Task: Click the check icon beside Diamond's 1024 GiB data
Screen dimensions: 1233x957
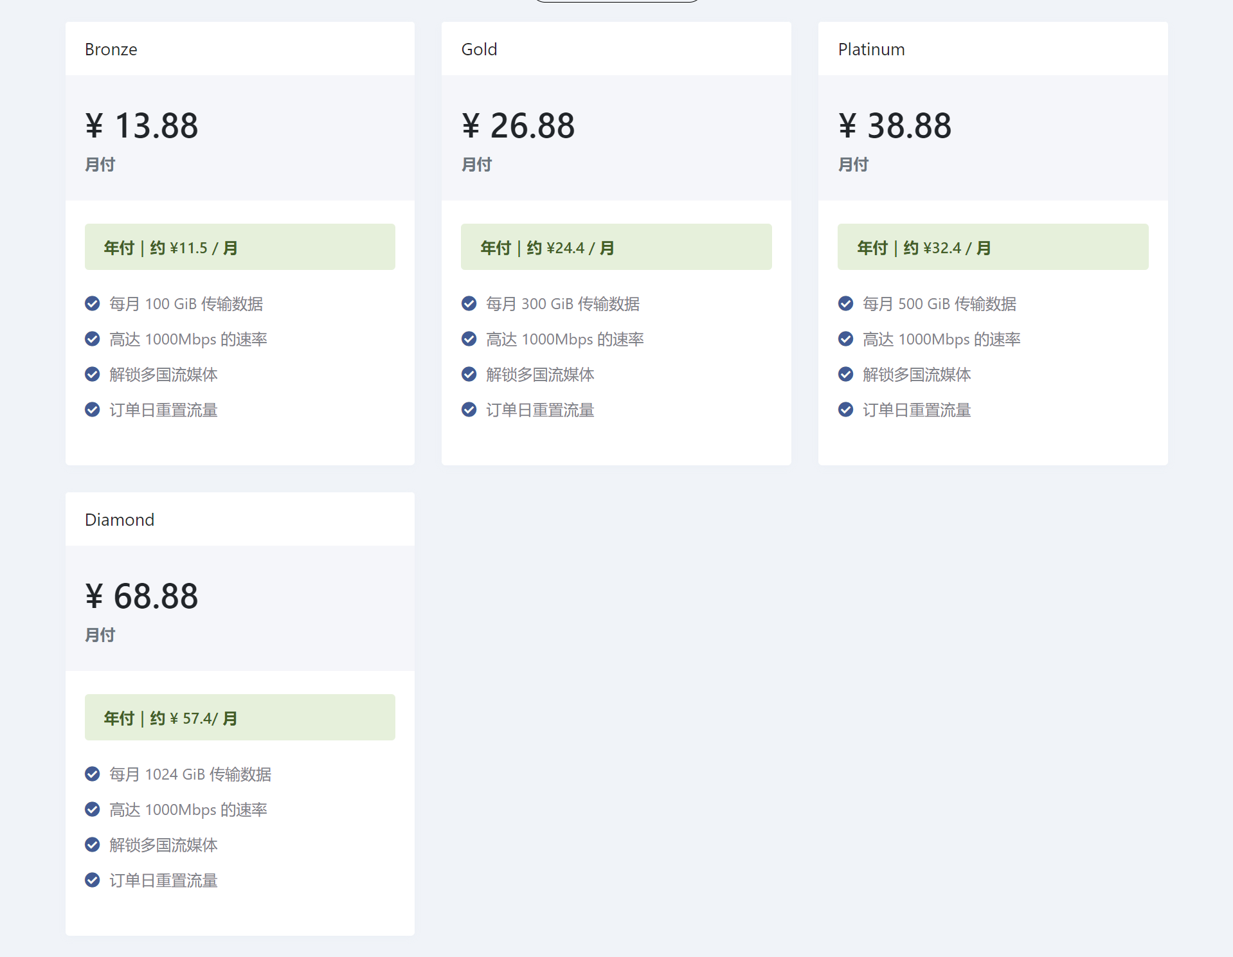Action: [x=93, y=774]
